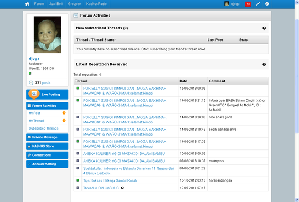This screenshot has width=299, height=202.
Task: Open the Groupee menu
Action: [x=74, y=4]
